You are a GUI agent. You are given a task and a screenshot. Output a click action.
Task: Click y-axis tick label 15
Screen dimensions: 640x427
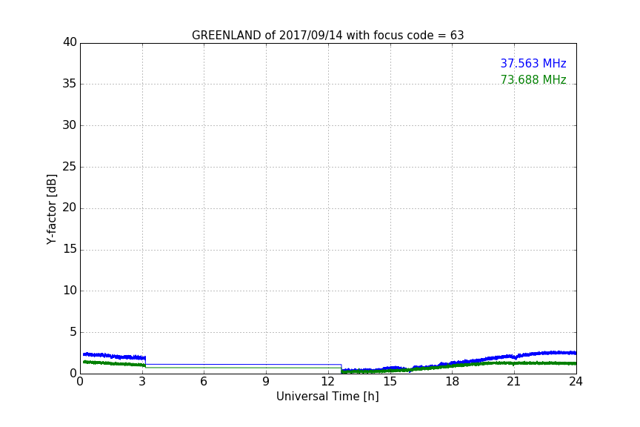point(70,249)
